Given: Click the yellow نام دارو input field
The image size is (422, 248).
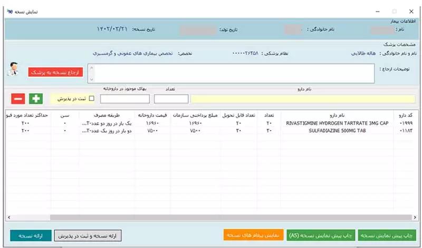Looking at the screenshot, I should (303, 99).
